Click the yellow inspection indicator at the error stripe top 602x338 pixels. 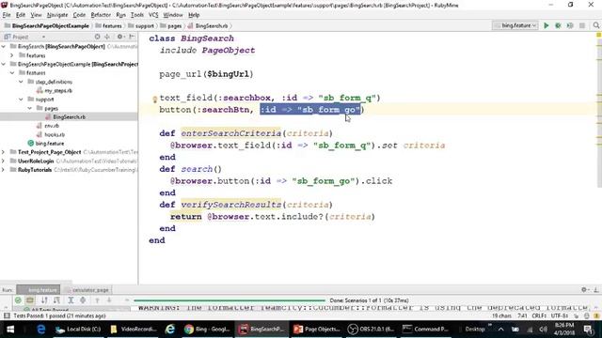tap(598, 35)
